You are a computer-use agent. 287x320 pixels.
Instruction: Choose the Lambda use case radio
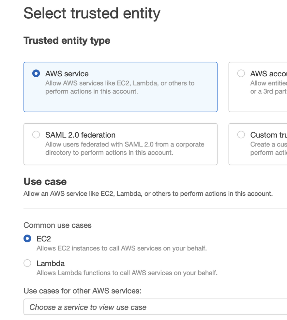[x=27, y=263]
